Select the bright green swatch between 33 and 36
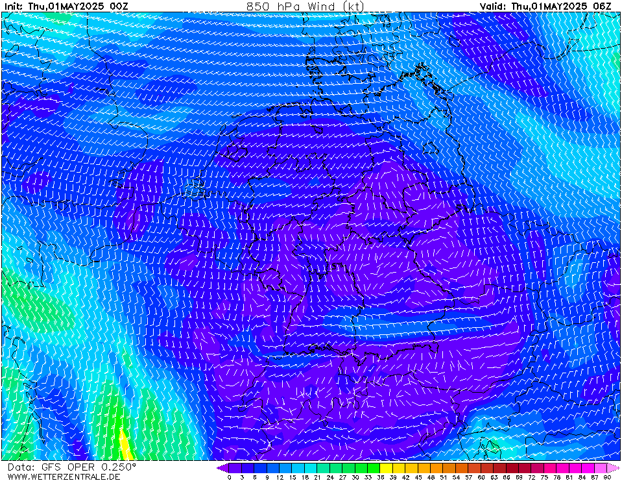This screenshot has width=622, height=481. click(x=374, y=468)
